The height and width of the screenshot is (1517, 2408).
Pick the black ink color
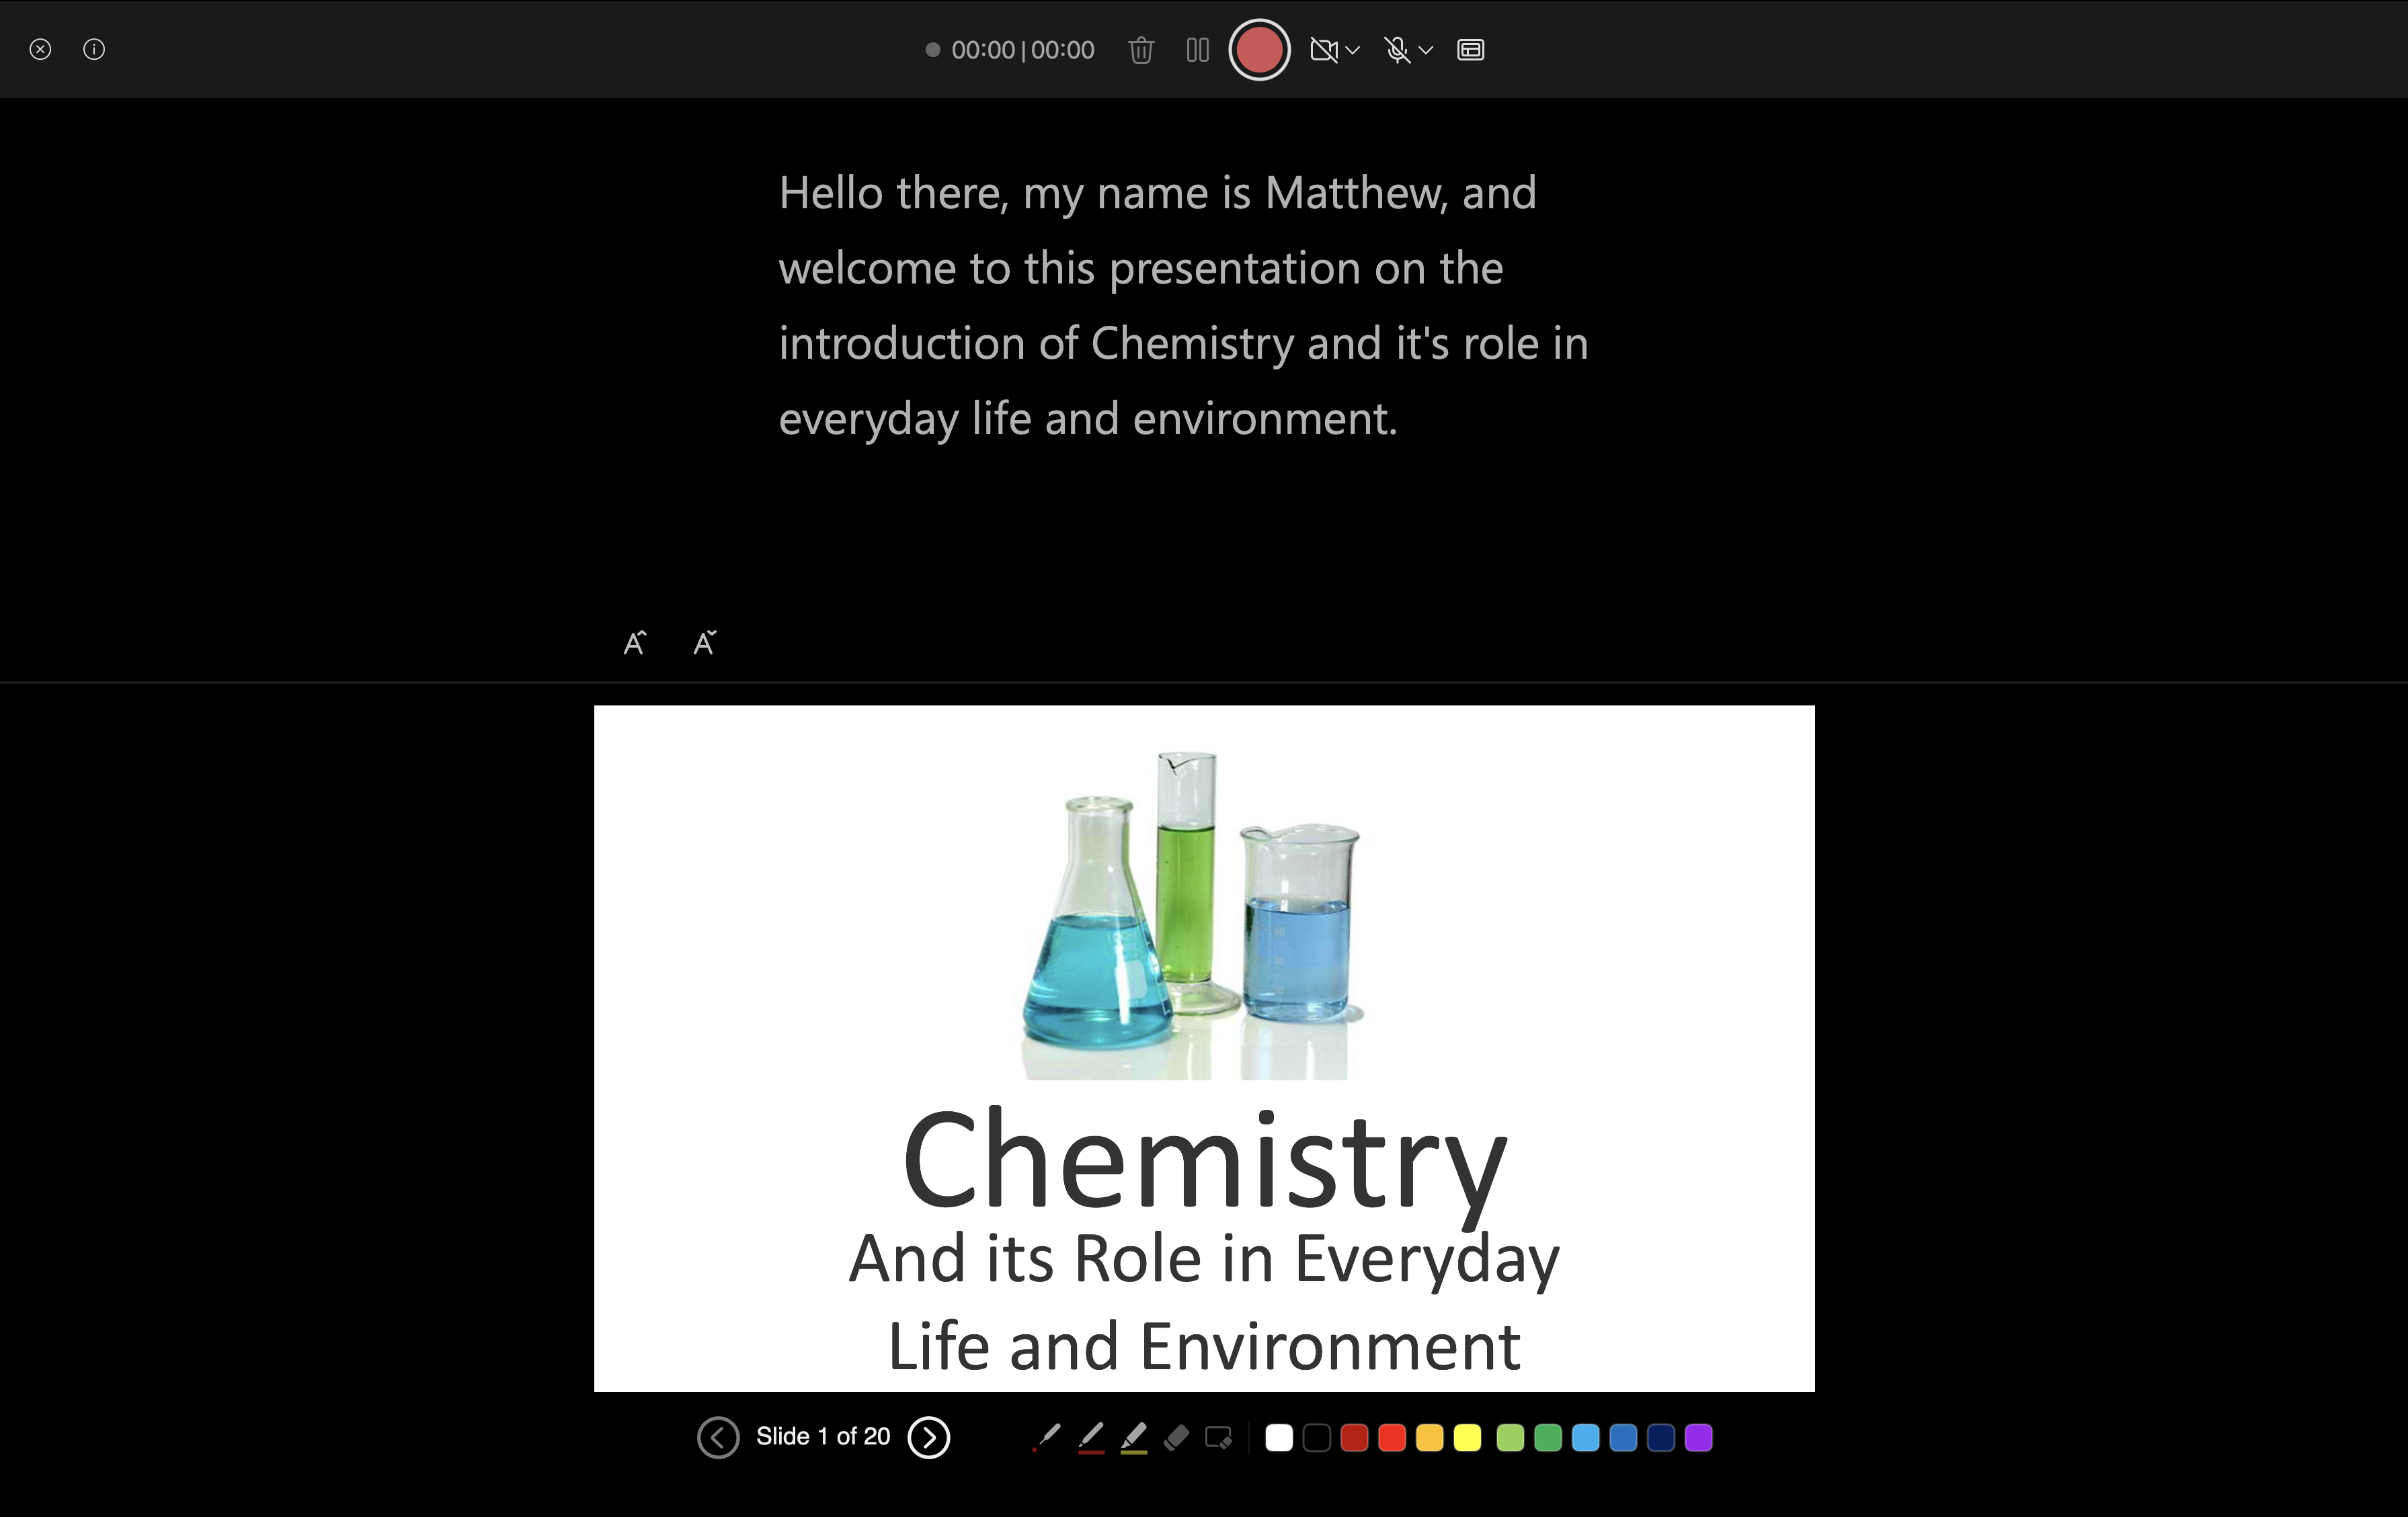tap(1317, 1438)
